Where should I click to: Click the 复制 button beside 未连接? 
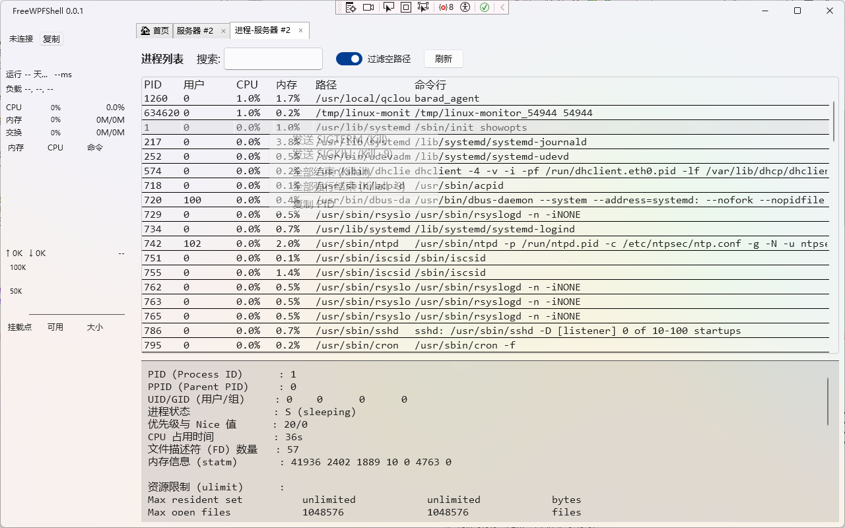coord(51,39)
